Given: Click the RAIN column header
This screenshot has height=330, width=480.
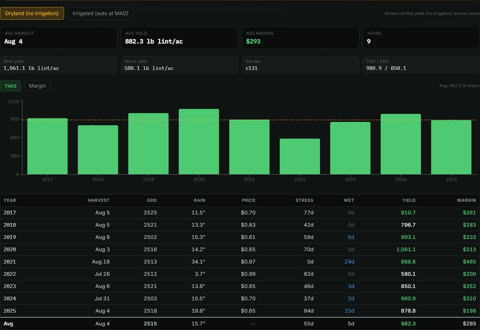Looking at the screenshot, I should click(x=199, y=200).
